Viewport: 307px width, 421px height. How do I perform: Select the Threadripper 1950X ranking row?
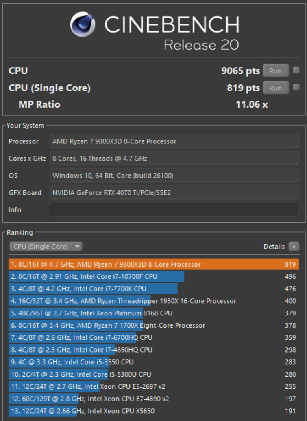tap(153, 301)
